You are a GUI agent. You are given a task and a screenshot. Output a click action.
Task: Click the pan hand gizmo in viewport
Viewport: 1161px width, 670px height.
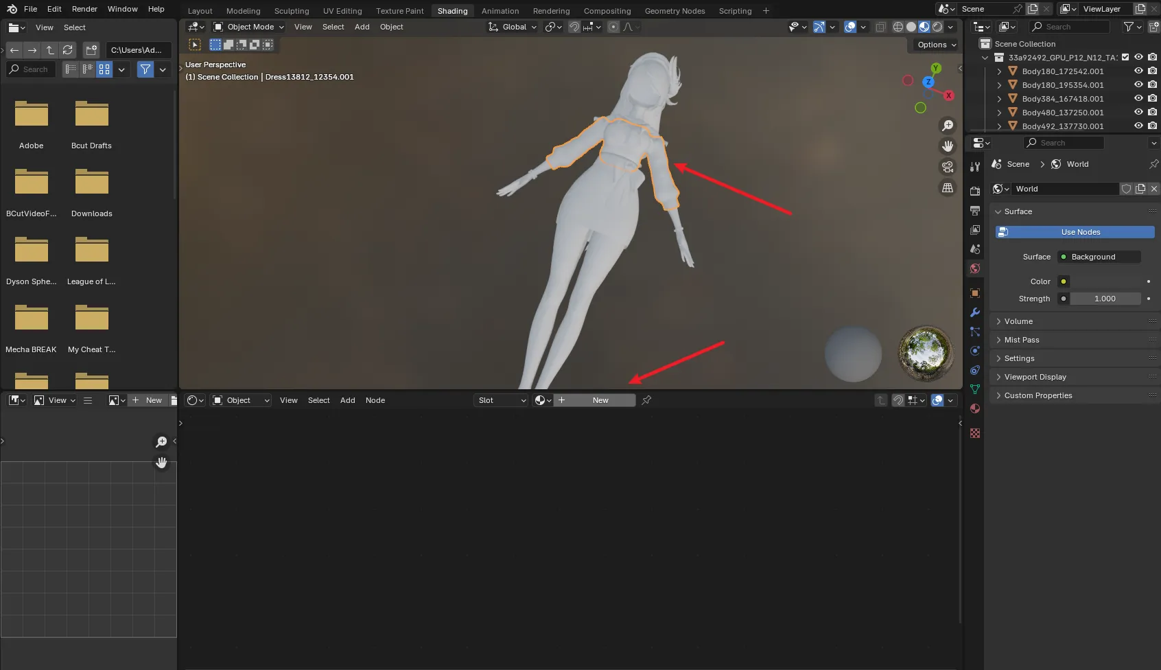(x=948, y=146)
